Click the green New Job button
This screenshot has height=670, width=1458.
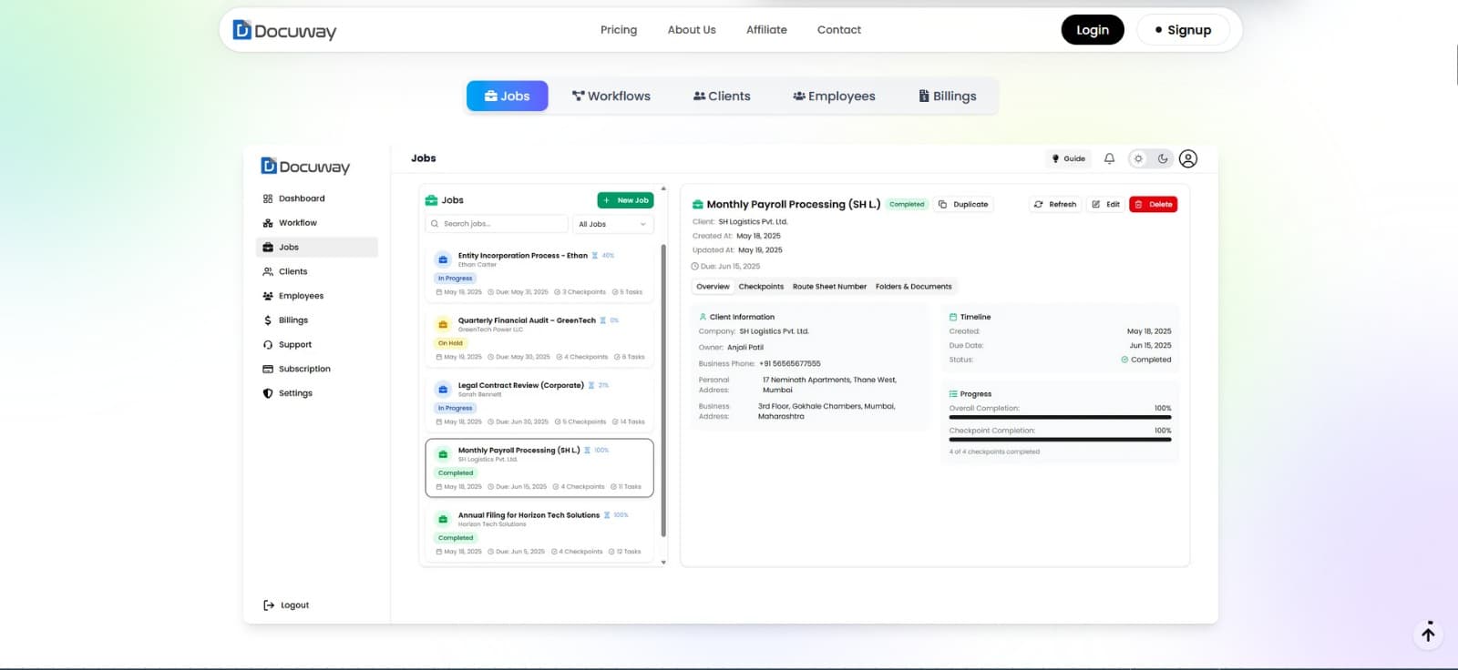(x=625, y=200)
